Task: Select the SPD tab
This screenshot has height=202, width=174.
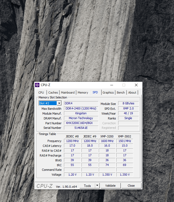Action: point(95,92)
